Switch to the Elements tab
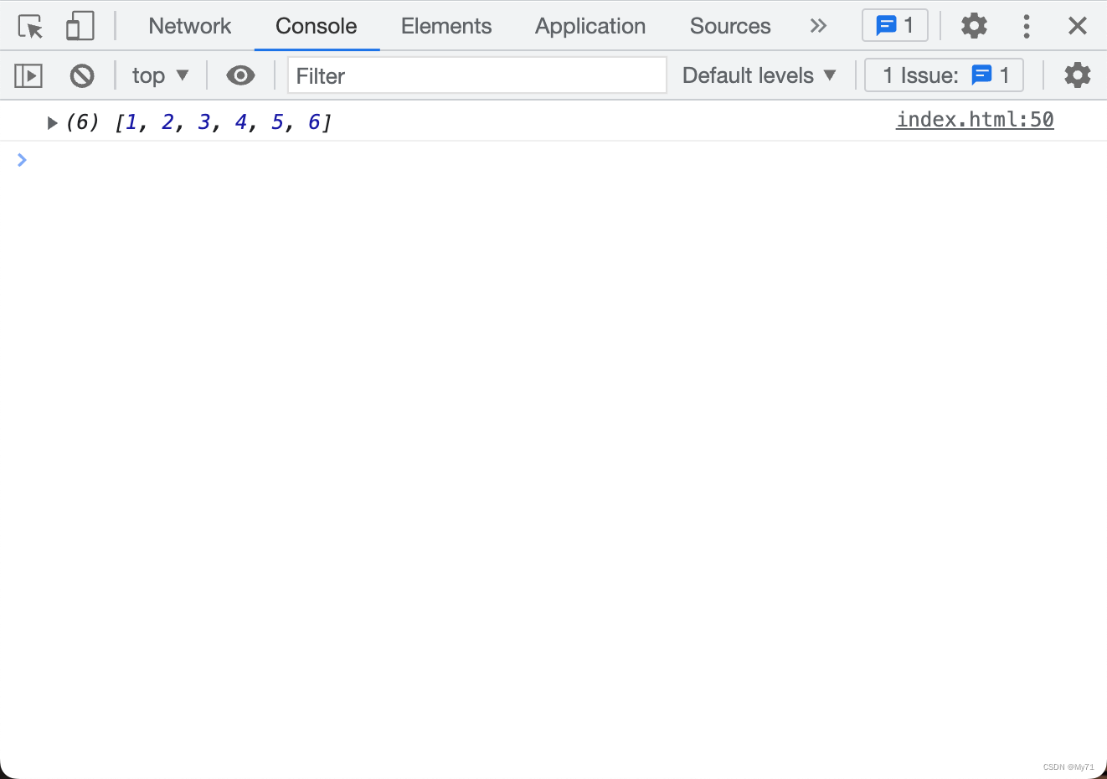This screenshot has height=779, width=1107. click(445, 26)
